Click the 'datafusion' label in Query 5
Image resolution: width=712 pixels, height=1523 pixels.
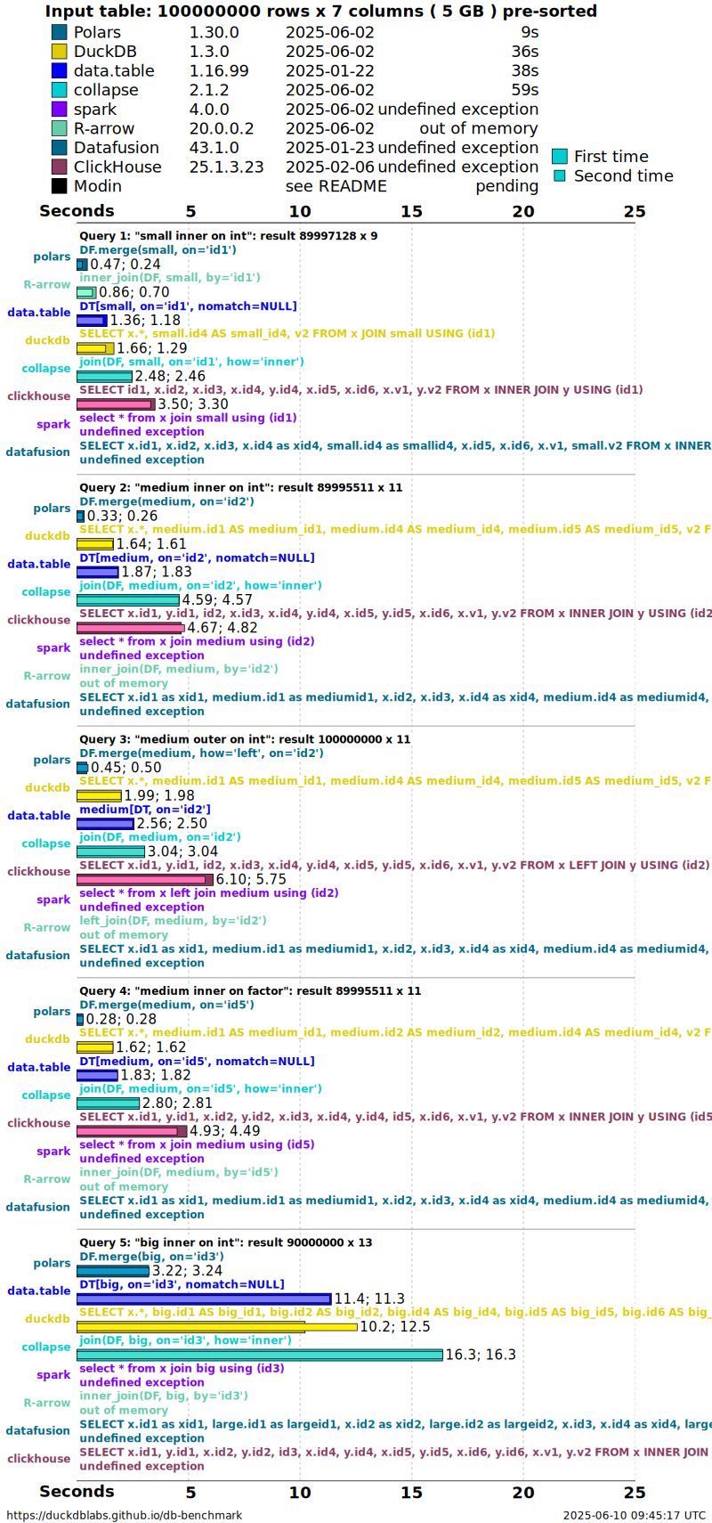coord(37,1431)
